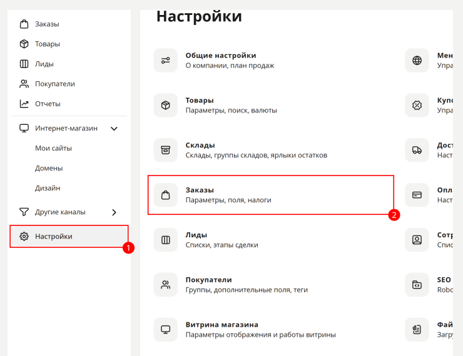Viewport: 463px width, 356px height.
Task: Click the globe icon in the right column
Action: (x=417, y=61)
